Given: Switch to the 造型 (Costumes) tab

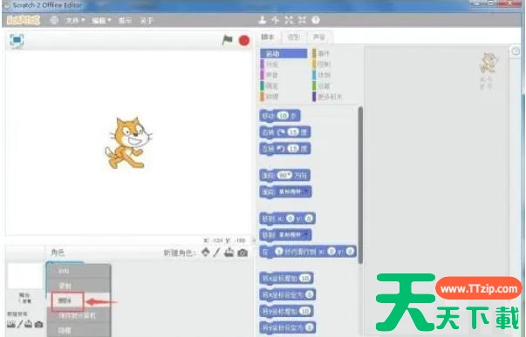Looking at the screenshot, I should pyautogui.click(x=293, y=37).
